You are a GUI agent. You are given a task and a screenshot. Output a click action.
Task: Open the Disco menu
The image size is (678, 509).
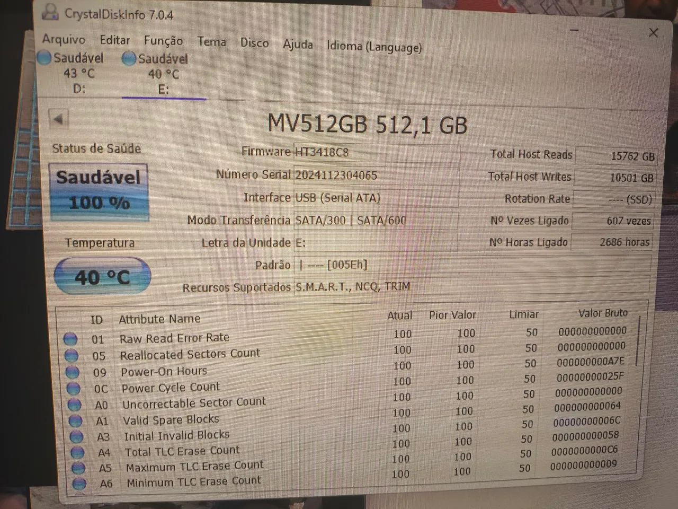tap(254, 43)
